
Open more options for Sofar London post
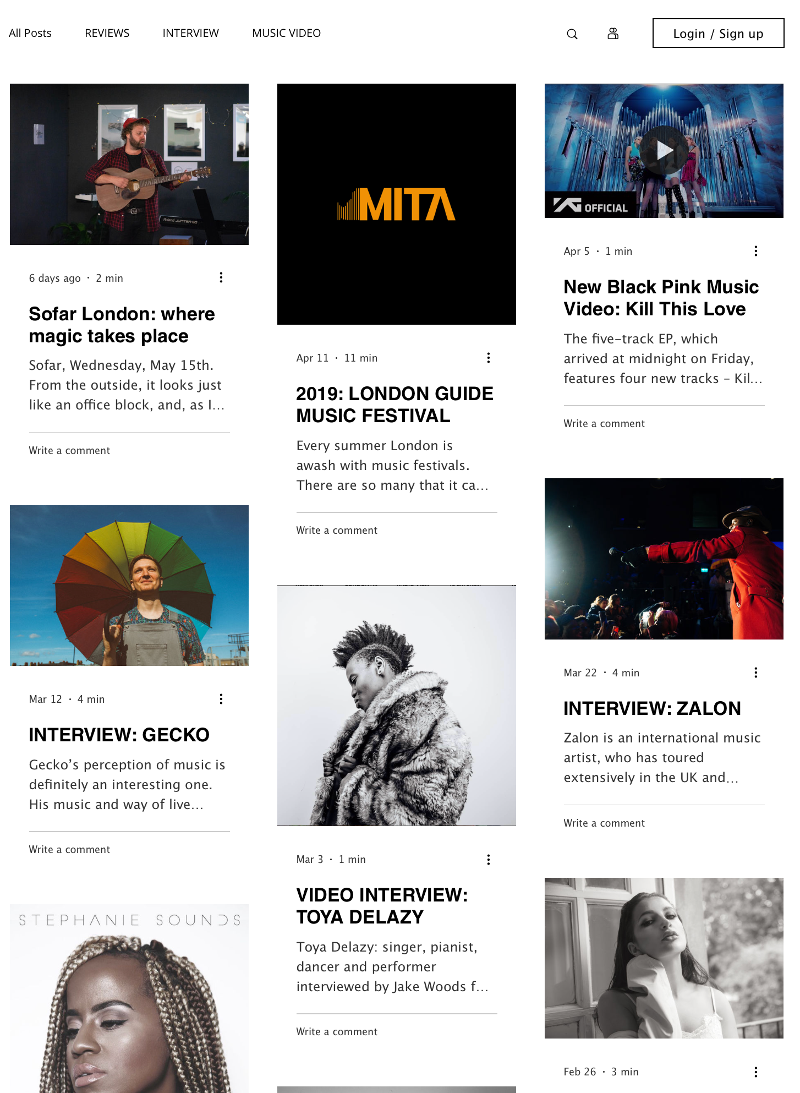[x=221, y=277]
